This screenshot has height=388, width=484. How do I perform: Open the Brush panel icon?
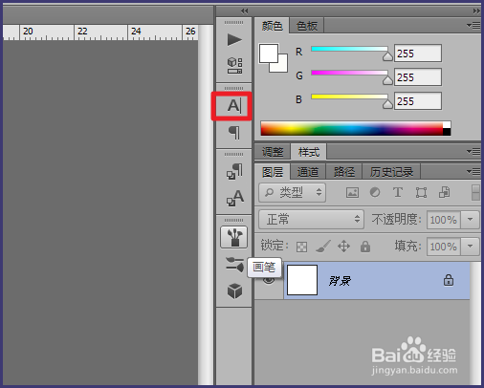tap(234, 264)
